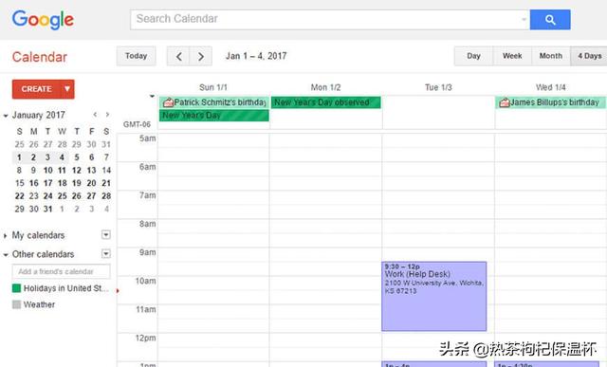607x367 pixels.
Task: Expand My calendars section
Action: click(5, 236)
